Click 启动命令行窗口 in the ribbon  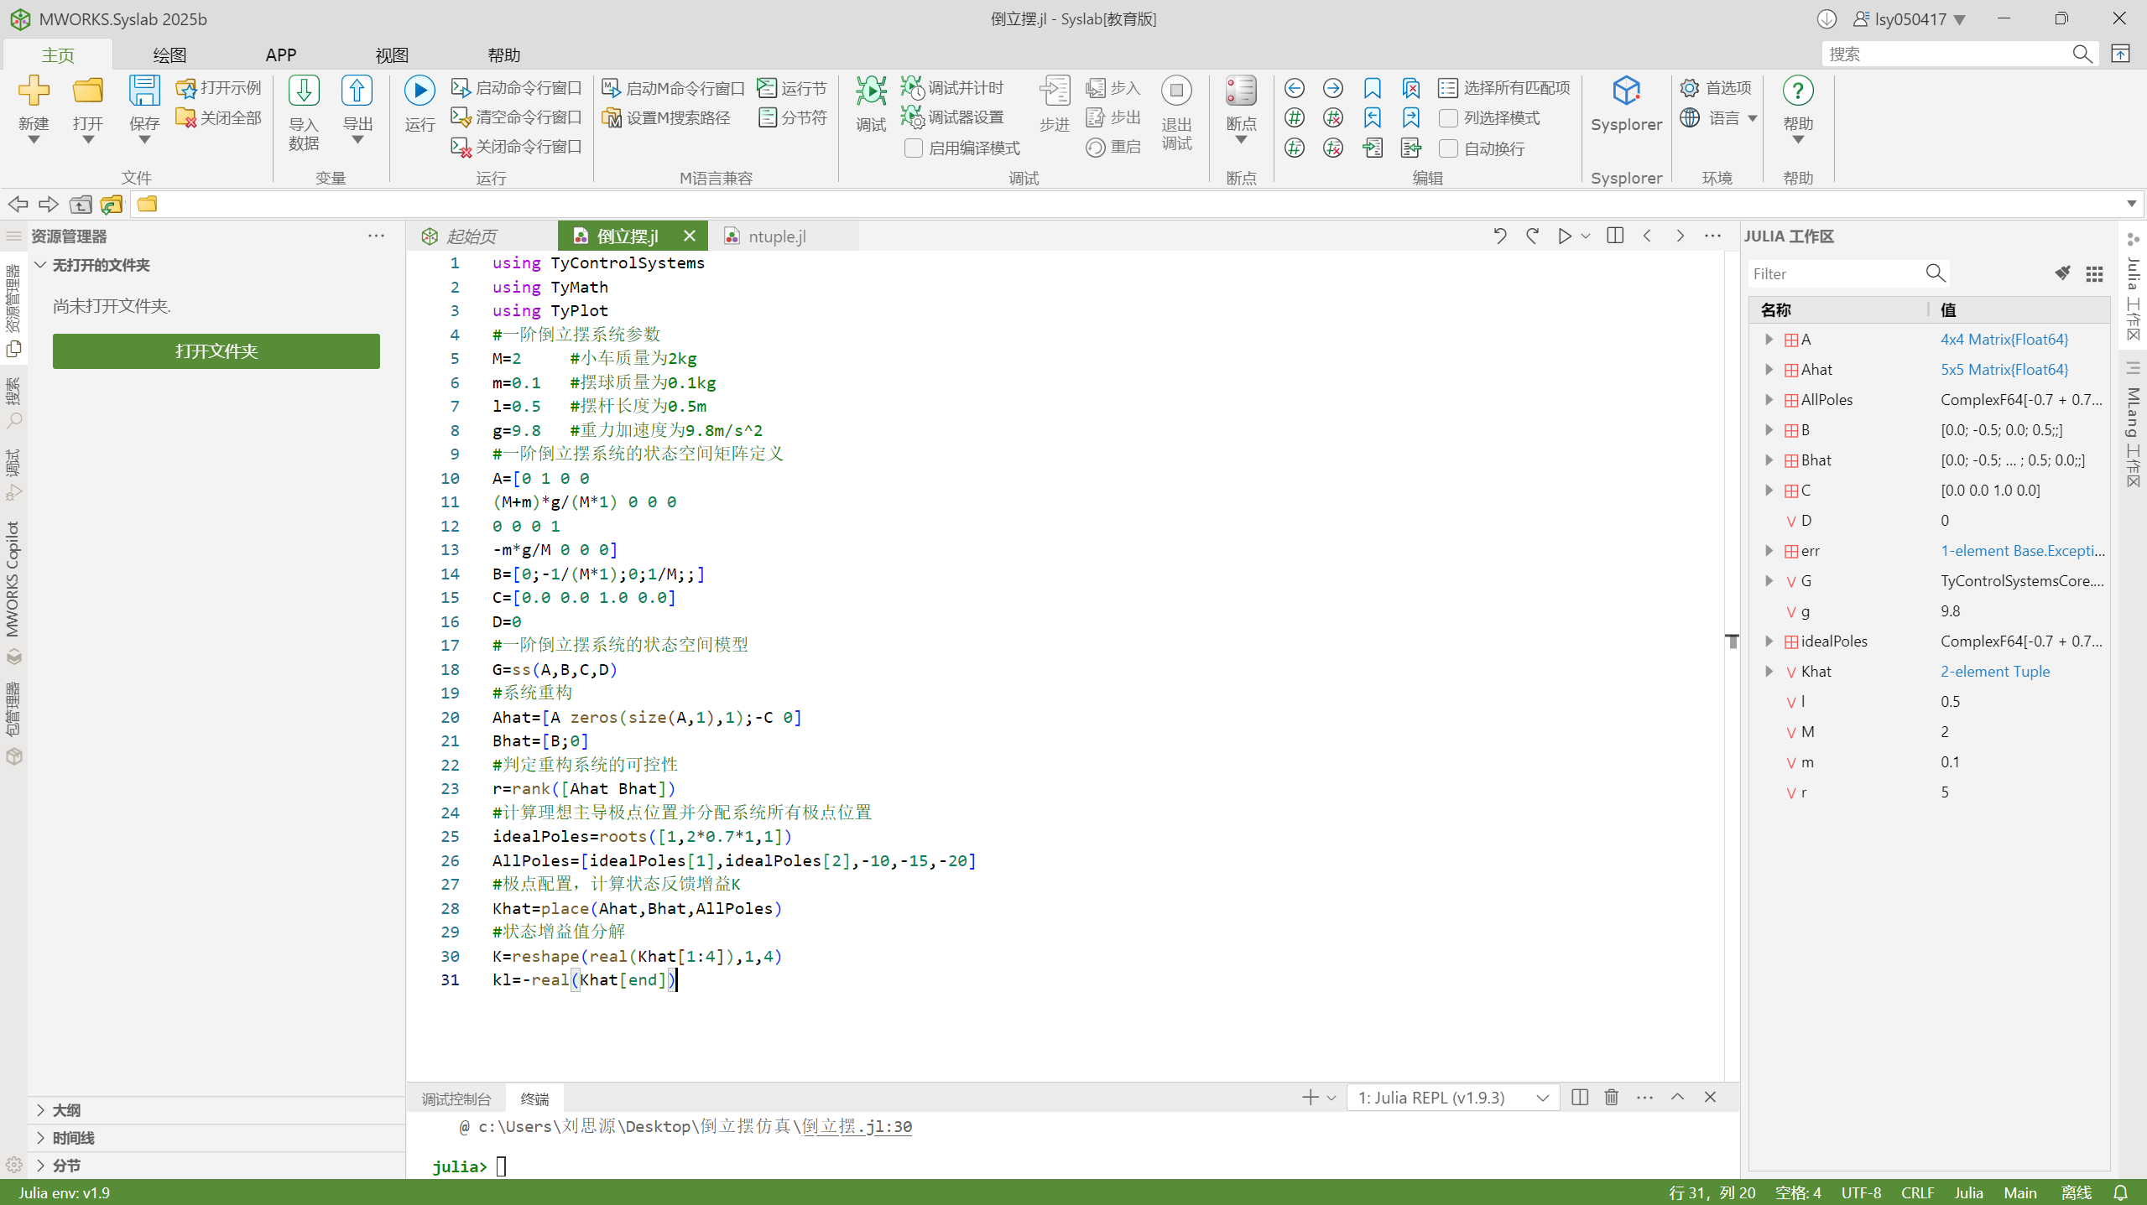point(517,88)
